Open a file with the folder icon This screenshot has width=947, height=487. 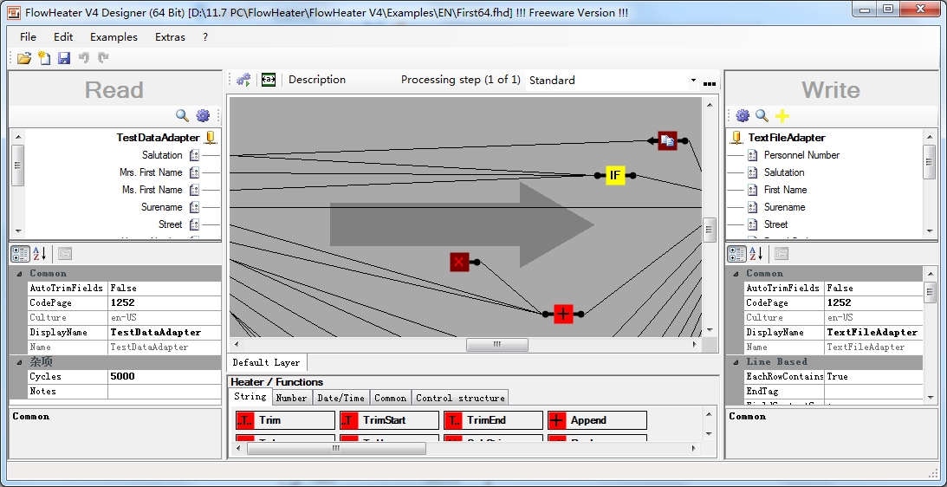click(24, 58)
